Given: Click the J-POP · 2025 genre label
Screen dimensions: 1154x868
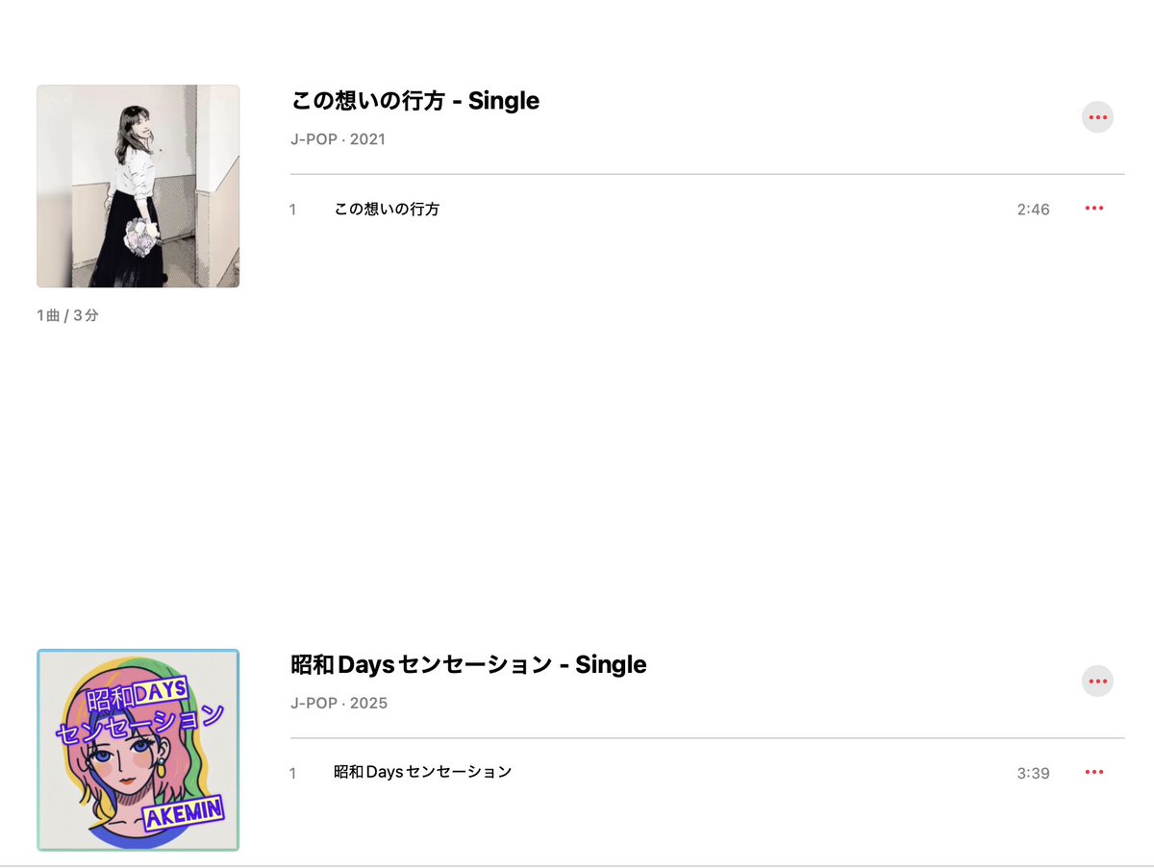Looking at the screenshot, I should (x=339, y=703).
